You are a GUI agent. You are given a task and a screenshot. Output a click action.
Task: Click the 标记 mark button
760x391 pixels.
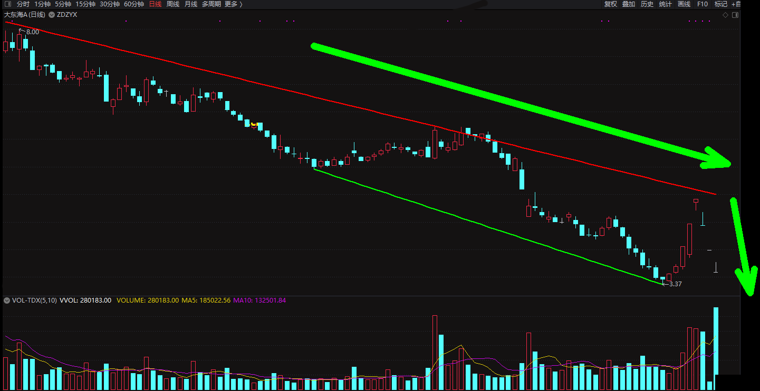coord(721,4)
